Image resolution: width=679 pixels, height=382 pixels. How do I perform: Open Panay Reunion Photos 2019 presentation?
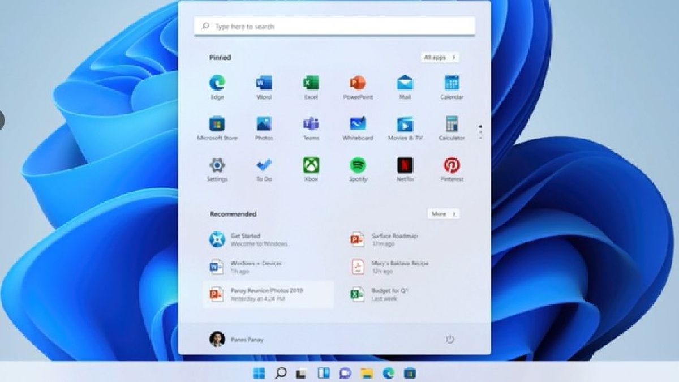[x=268, y=294]
